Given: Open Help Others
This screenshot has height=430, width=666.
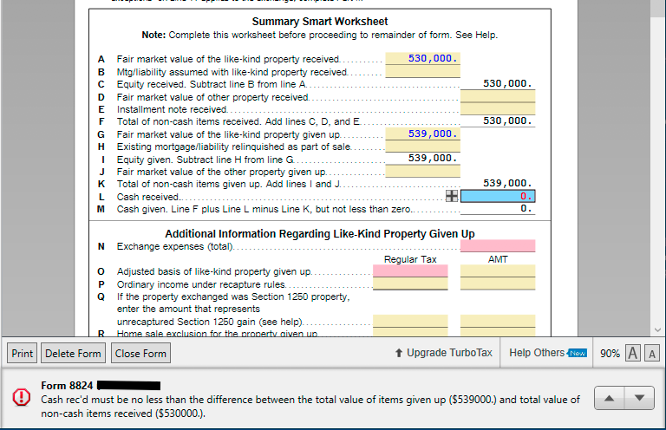Looking at the screenshot, I should click(537, 353).
